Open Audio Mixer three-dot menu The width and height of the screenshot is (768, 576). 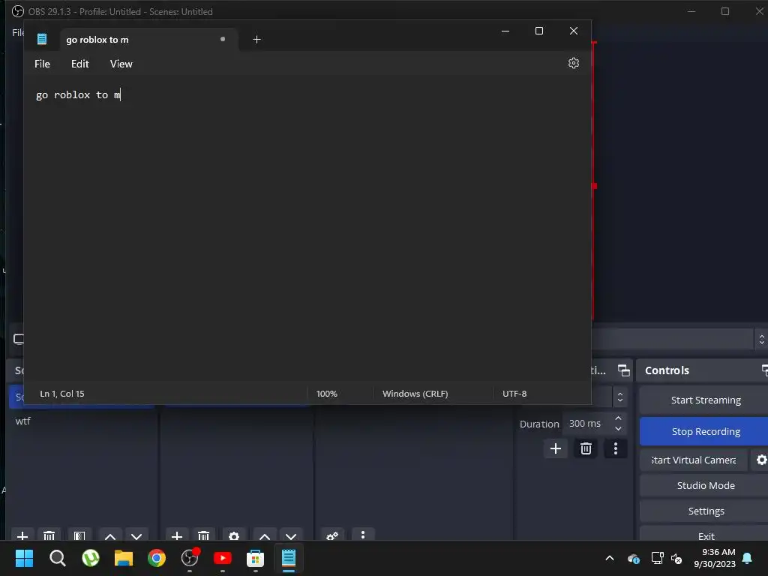(363, 534)
